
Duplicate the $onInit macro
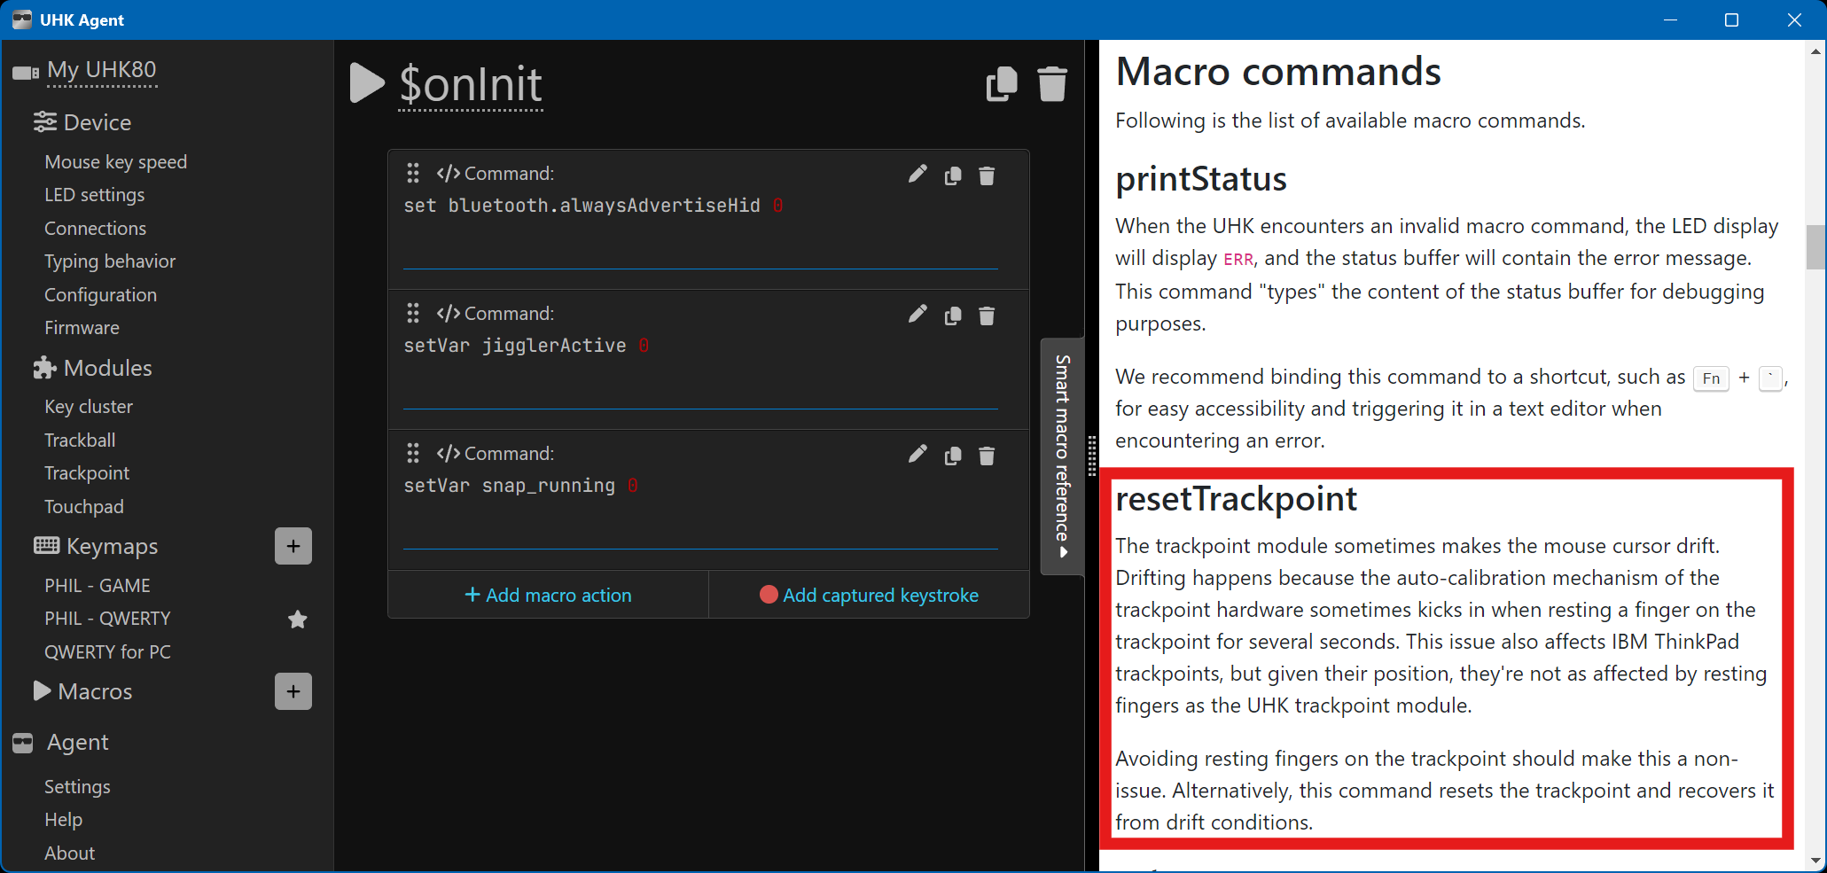[1002, 84]
